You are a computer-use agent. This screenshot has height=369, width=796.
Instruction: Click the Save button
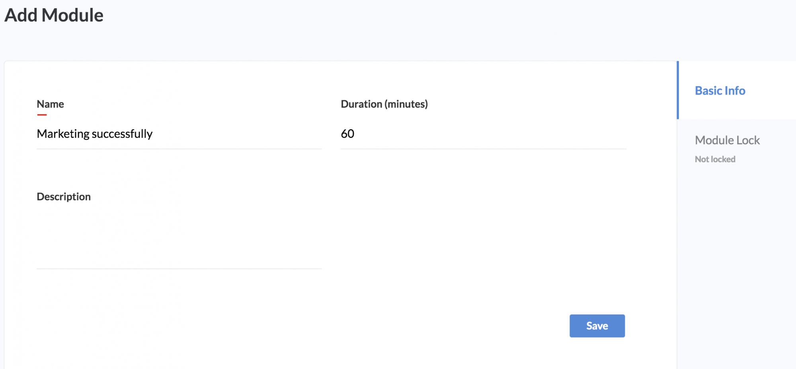tap(597, 326)
